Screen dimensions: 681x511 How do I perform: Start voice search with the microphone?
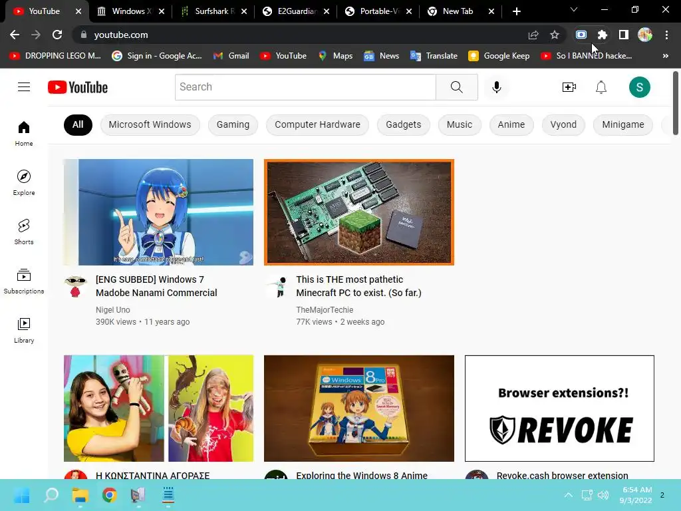tap(496, 87)
